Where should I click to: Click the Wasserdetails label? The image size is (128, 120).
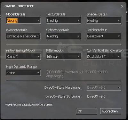pos(16,30)
